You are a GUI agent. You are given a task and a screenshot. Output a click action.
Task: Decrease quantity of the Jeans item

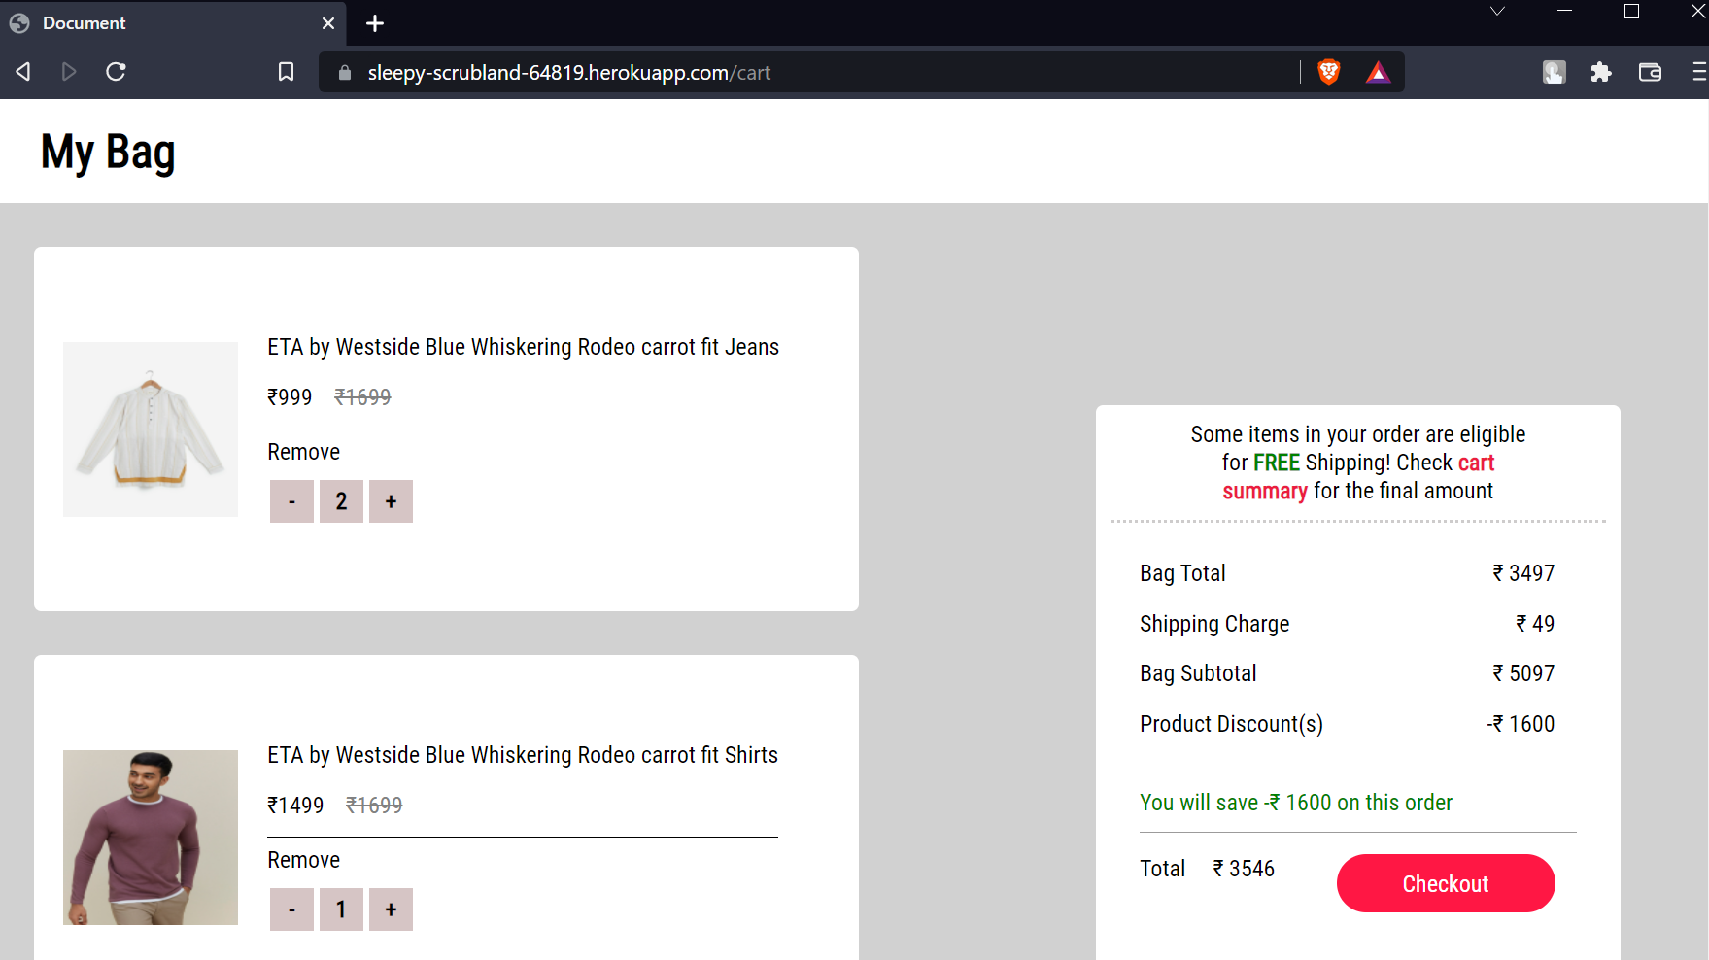[x=291, y=501]
